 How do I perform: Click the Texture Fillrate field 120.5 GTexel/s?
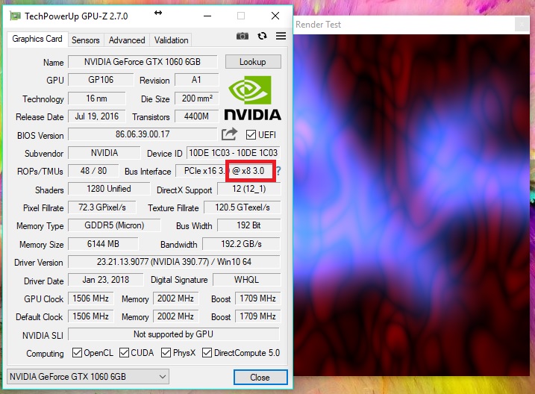(x=243, y=207)
